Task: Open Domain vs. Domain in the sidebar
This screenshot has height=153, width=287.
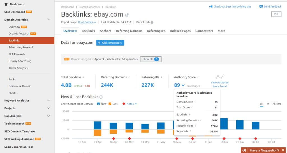Action: [20, 86]
